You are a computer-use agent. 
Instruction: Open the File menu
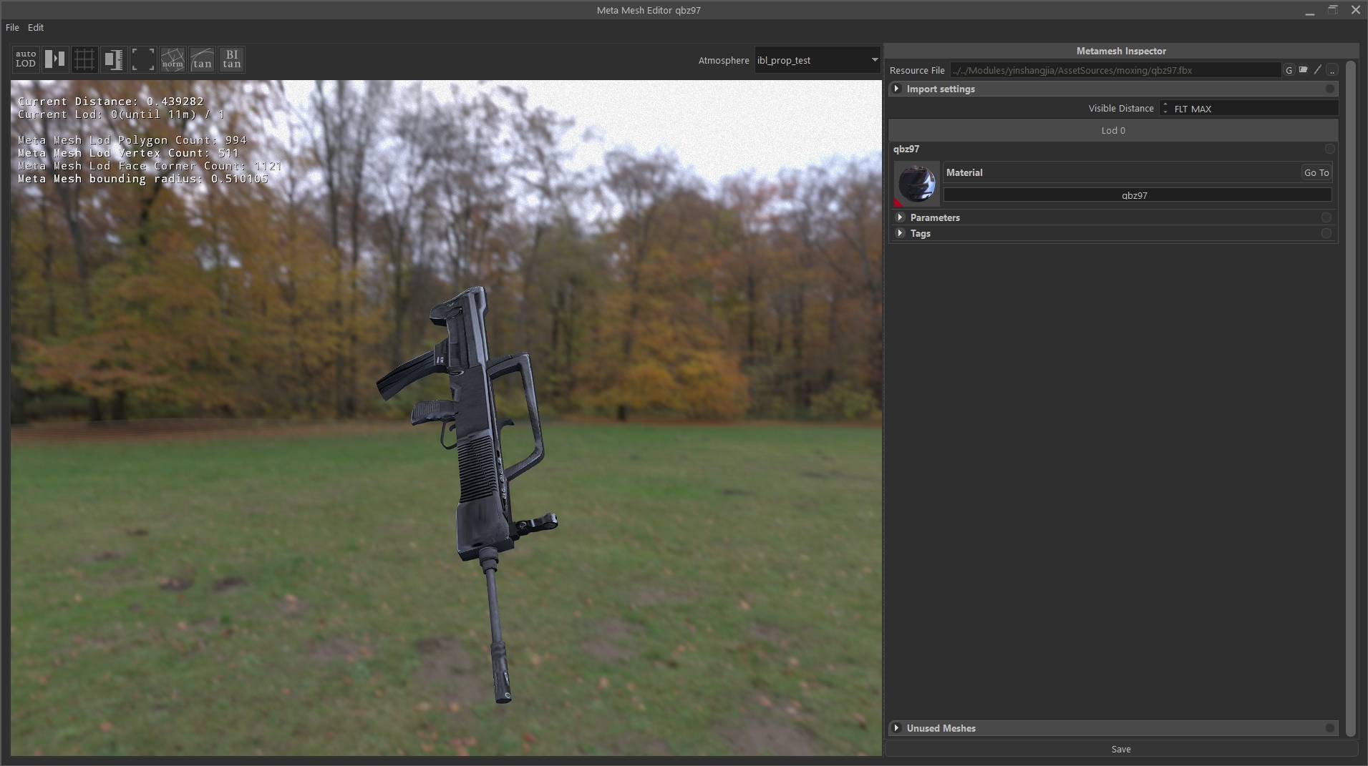point(12,27)
